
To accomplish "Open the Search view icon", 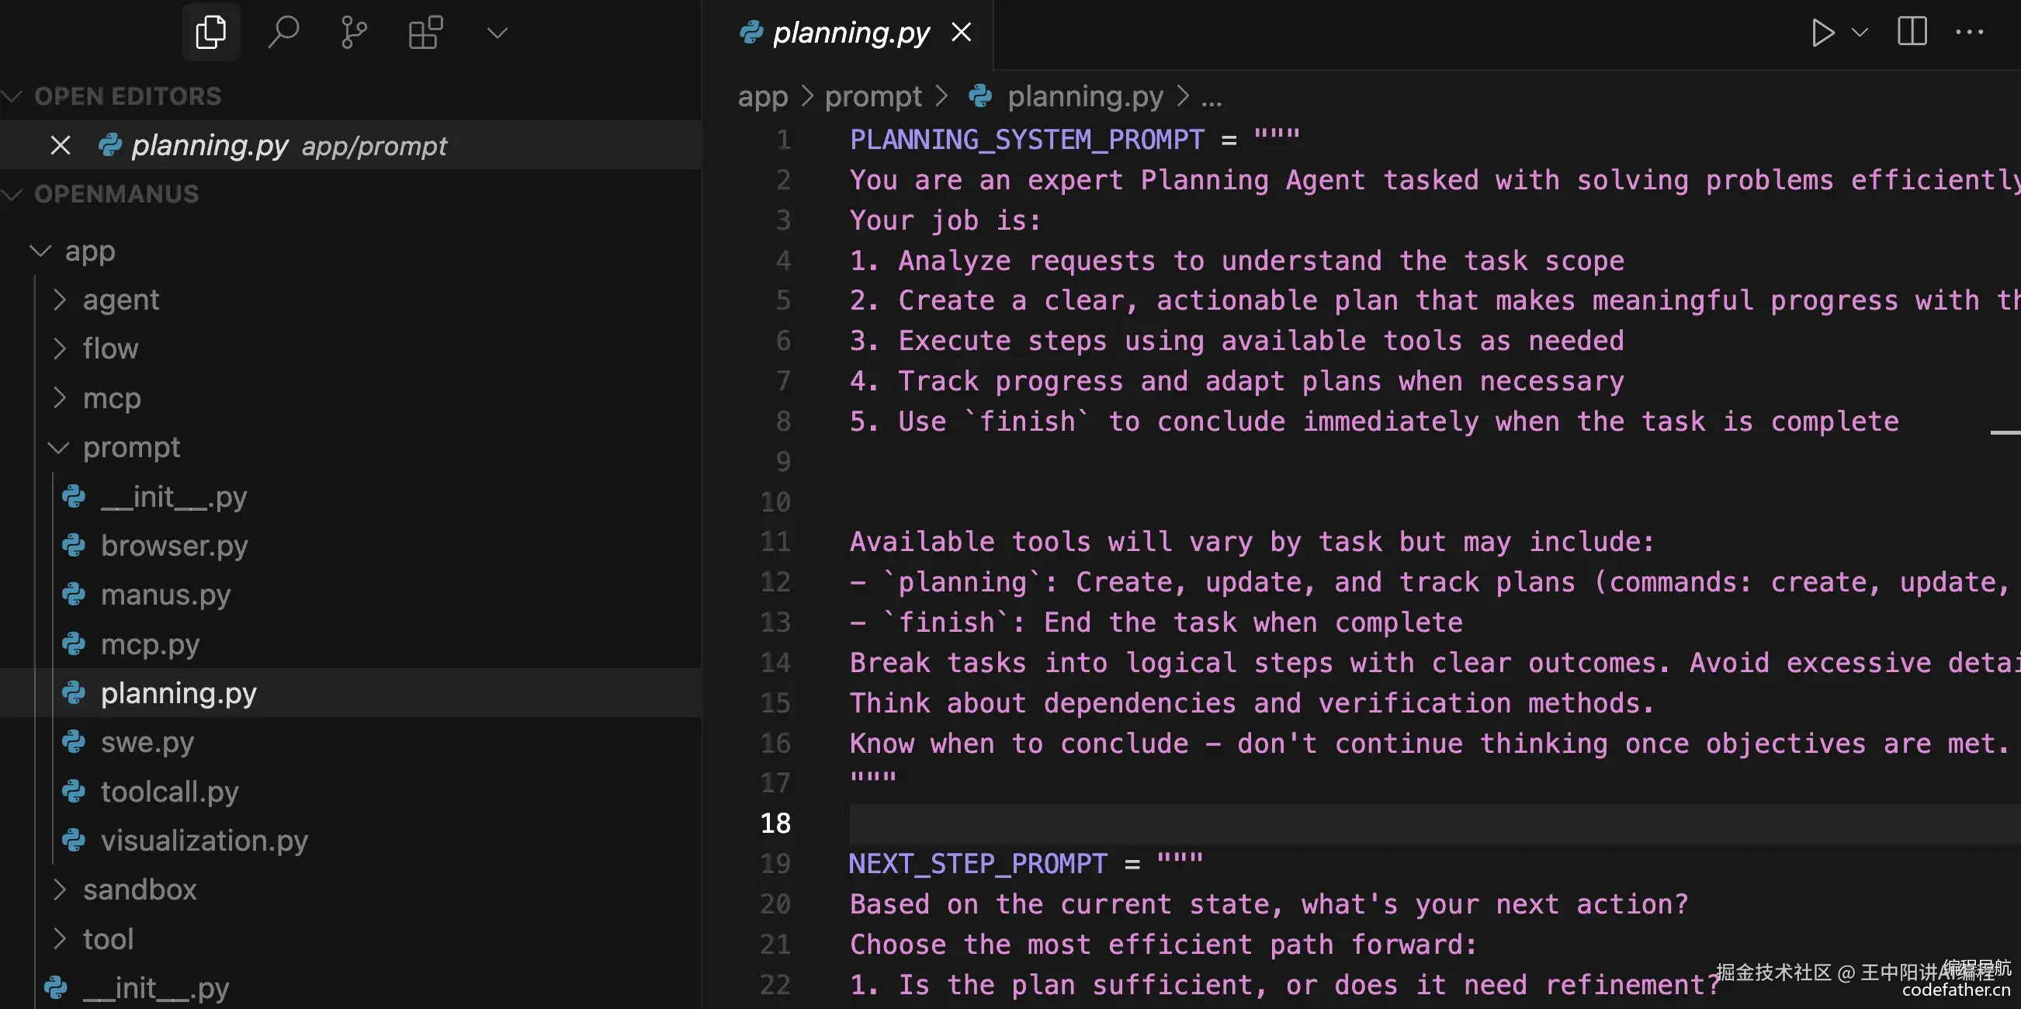I will (283, 33).
